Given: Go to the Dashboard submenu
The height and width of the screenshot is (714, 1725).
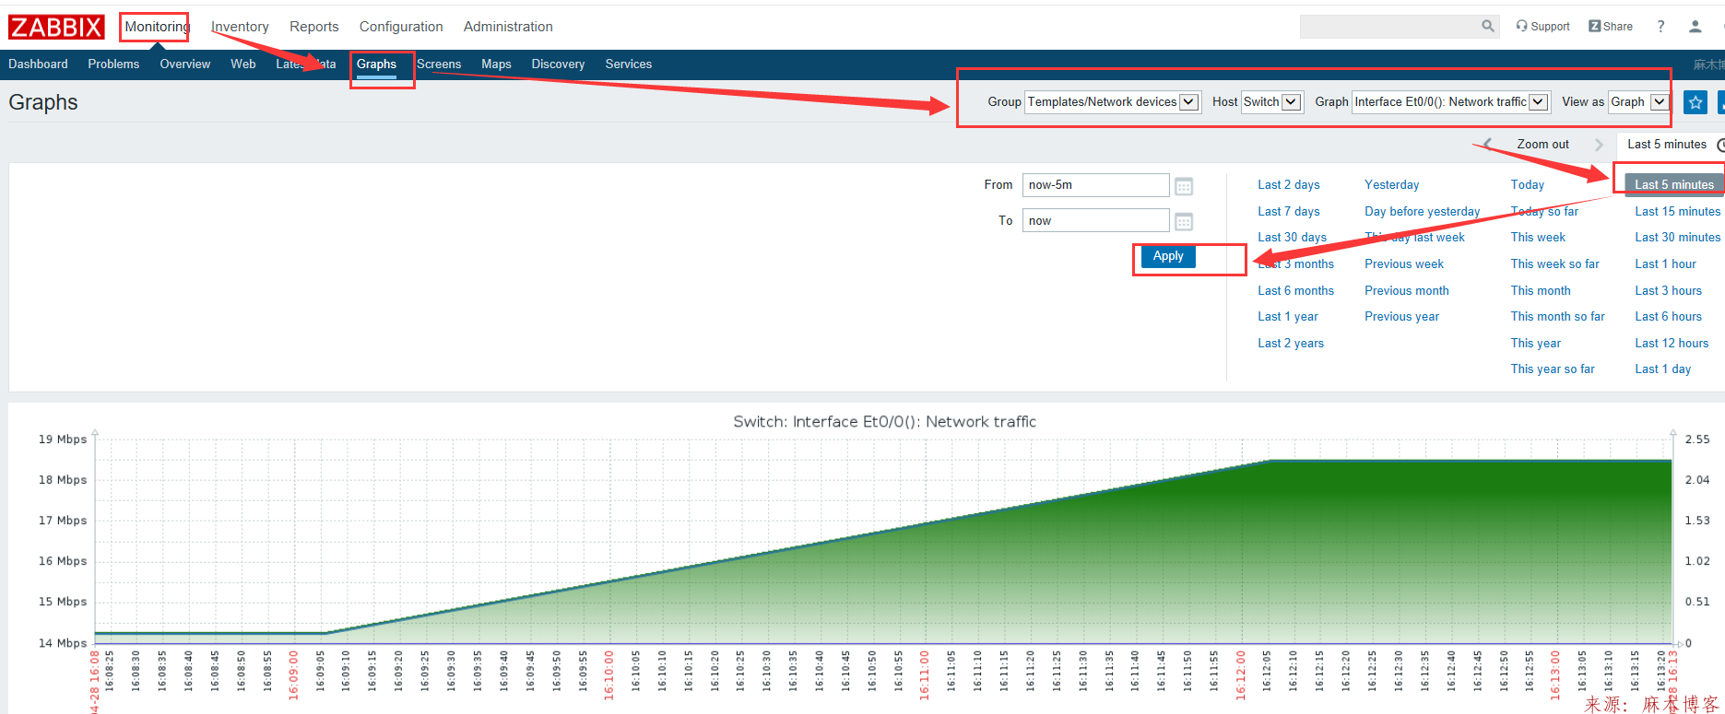Looking at the screenshot, I should coord(38,64).
